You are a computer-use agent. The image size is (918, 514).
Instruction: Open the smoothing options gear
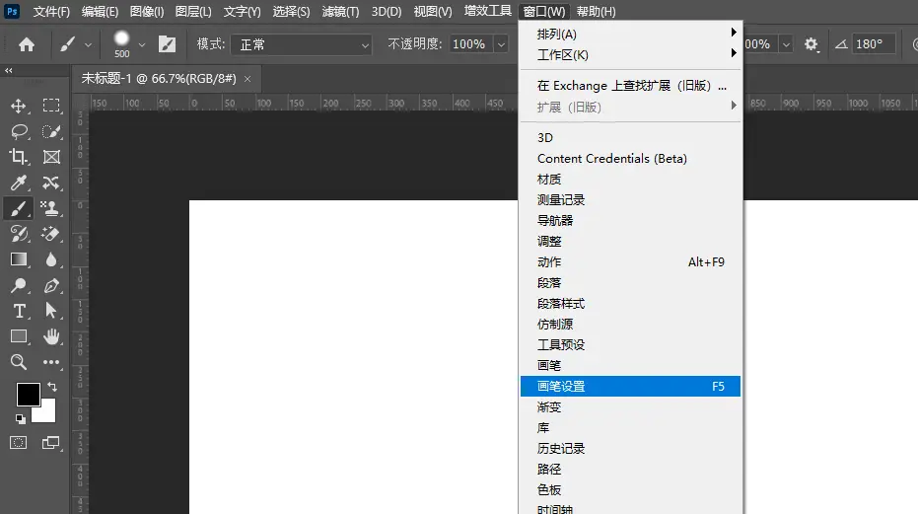811,44
